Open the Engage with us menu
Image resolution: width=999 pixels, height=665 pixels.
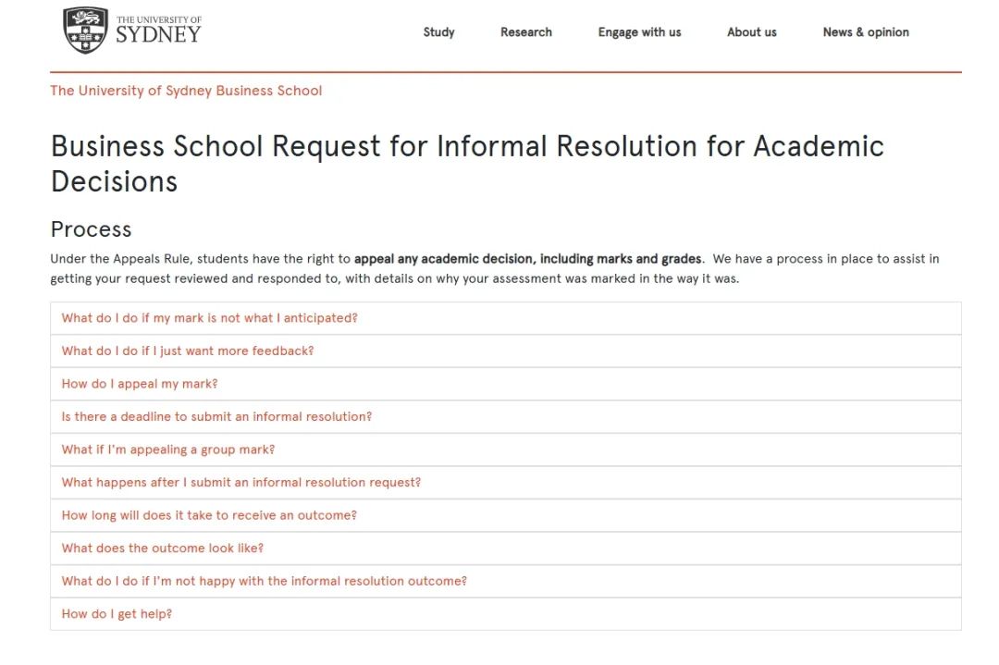click(640, 31)
